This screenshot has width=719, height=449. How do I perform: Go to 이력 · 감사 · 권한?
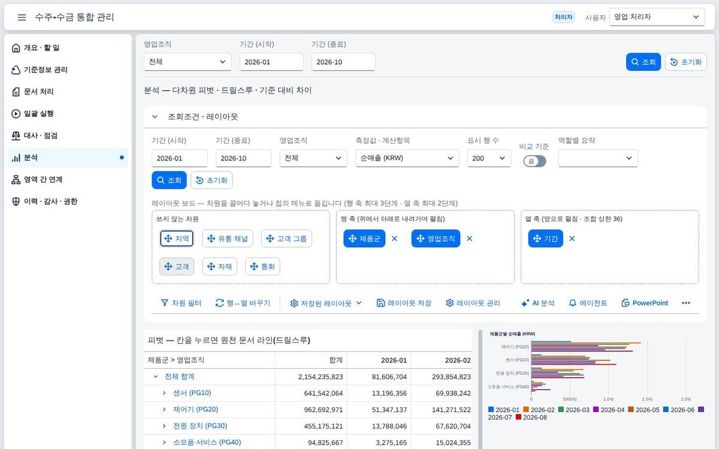[x=68, y=202]
